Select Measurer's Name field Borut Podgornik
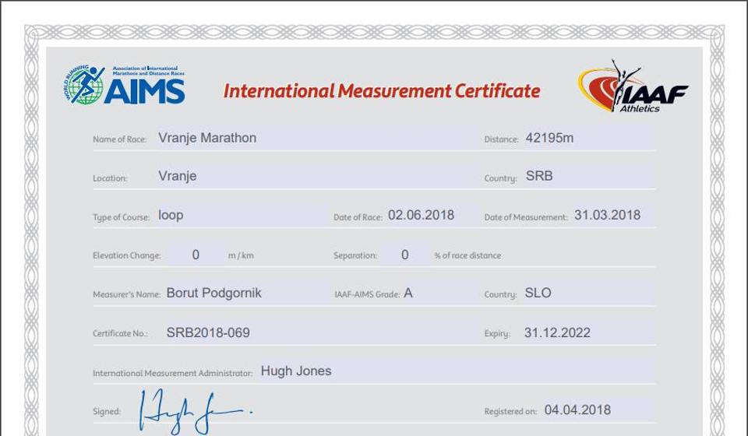 pos(240,294)
